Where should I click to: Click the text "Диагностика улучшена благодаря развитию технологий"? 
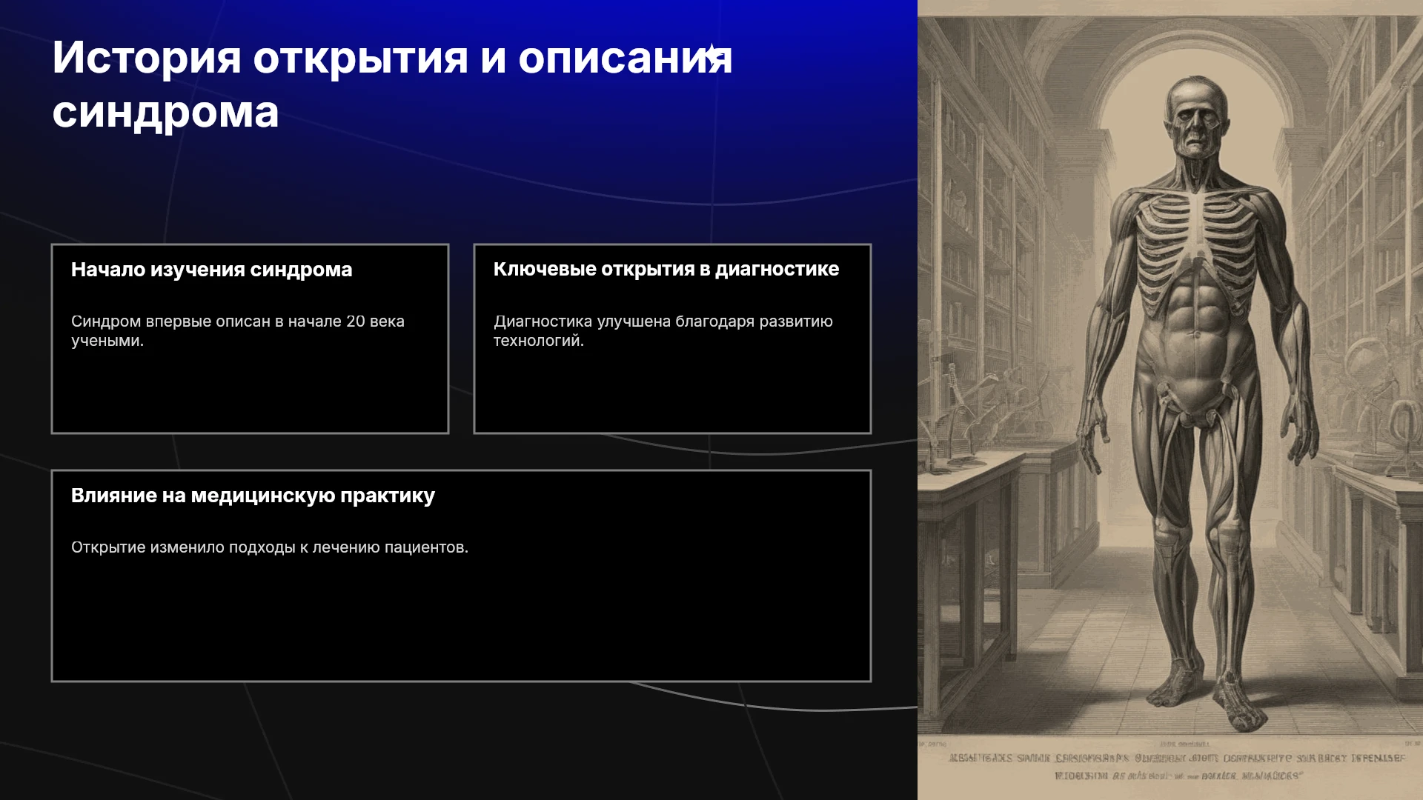point(663,331)
